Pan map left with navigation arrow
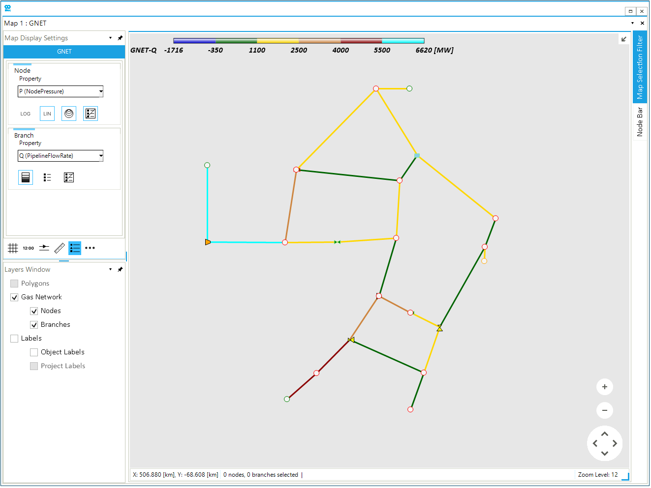 click(x=595, y=443)
